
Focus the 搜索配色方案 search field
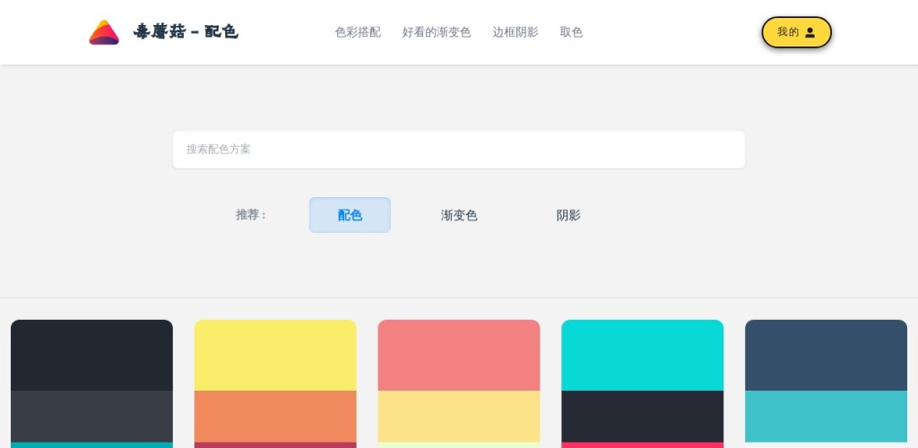tap(458, 149)
